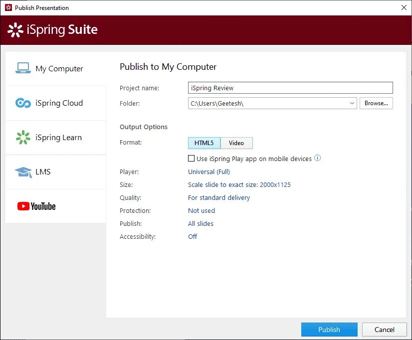Click the iSpring Suite logo in header
The height and width of the screenshot is (340, 412).
pyautogui.click(x=52, y=30)
